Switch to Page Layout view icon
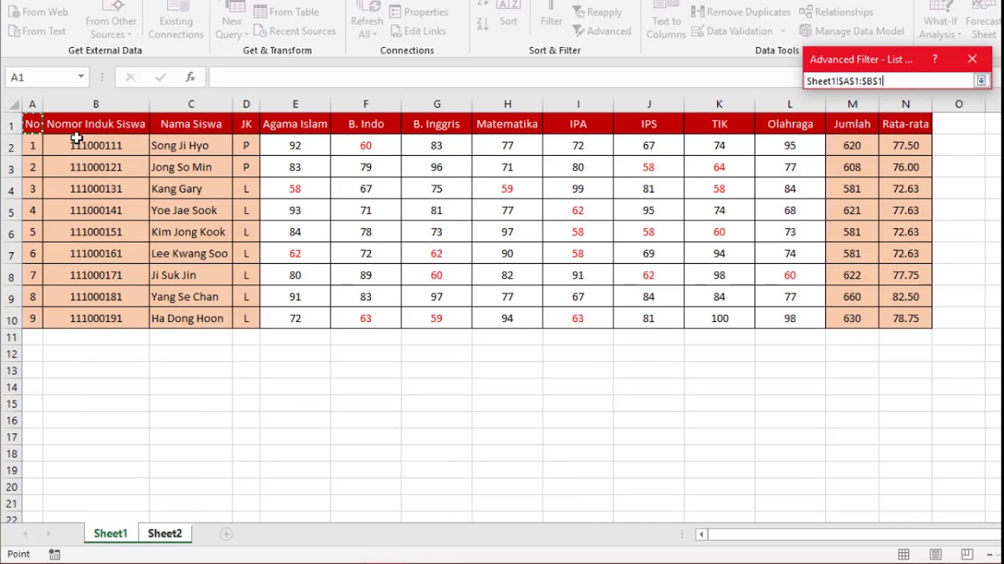The height and width of the screenshot is (564, 1004). click(935, 555)
